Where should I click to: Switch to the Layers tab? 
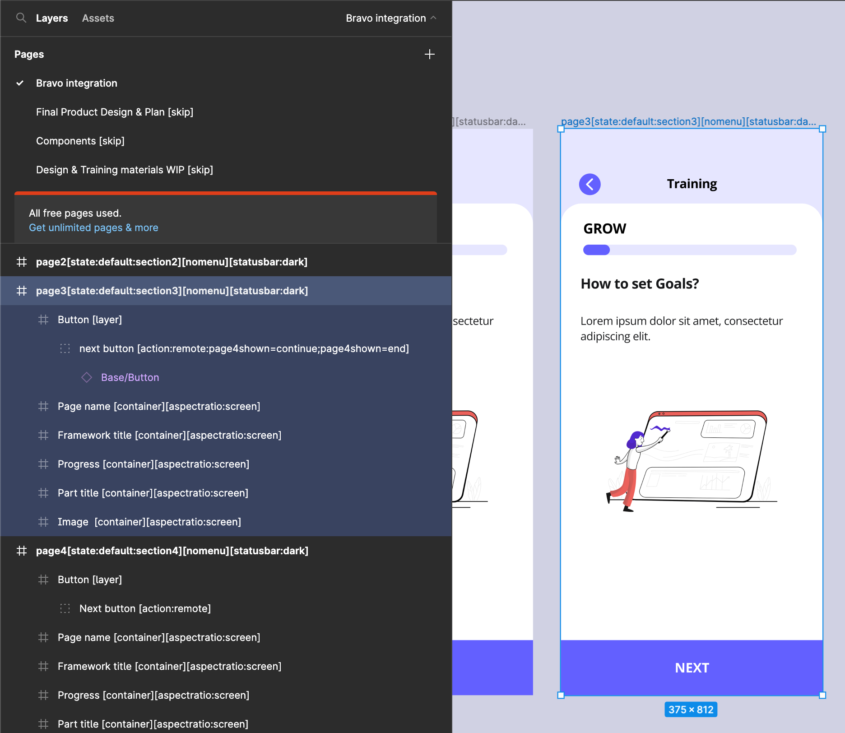[52, 18]
